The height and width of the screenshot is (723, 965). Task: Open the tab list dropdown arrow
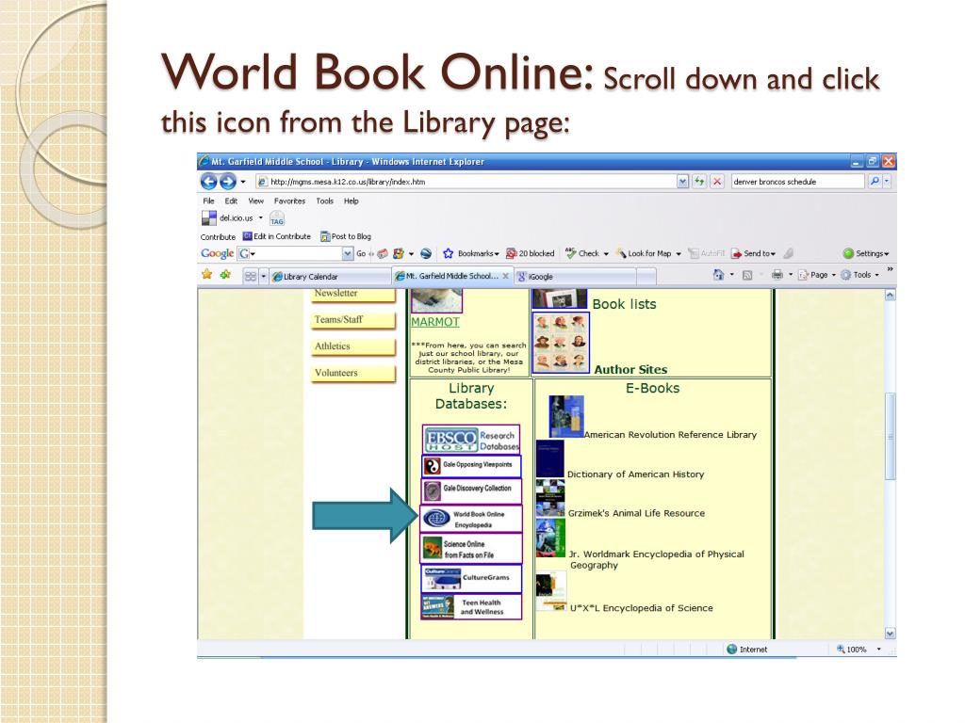[264, 276]
